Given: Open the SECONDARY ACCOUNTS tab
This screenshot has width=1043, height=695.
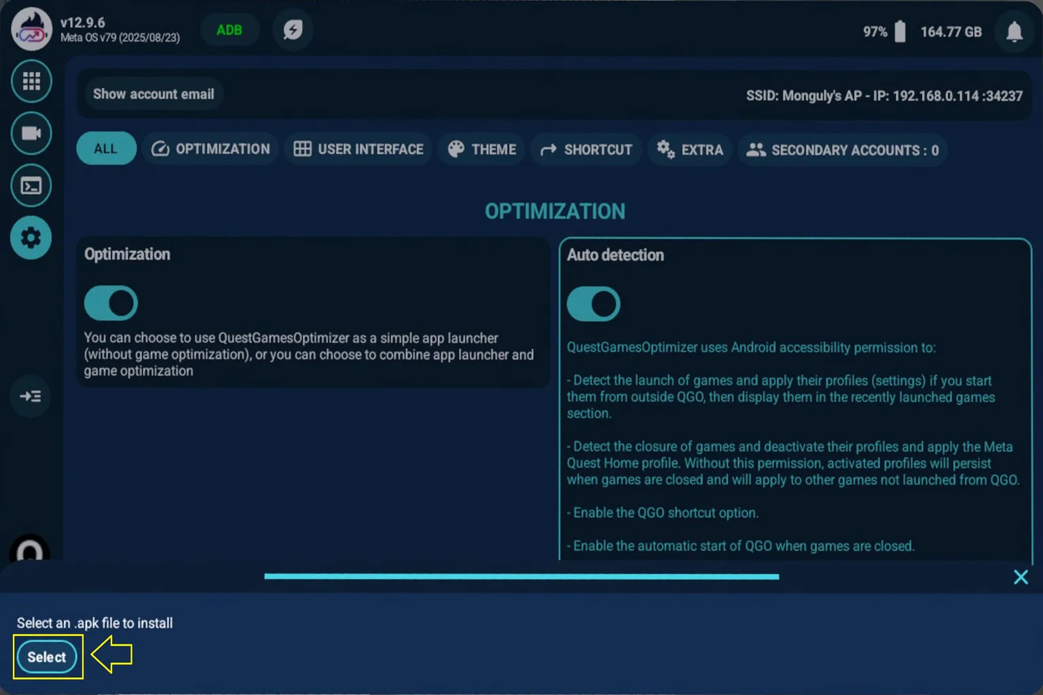Looking at the screenshot, I should pyautogui.click(x=843, y=150).
